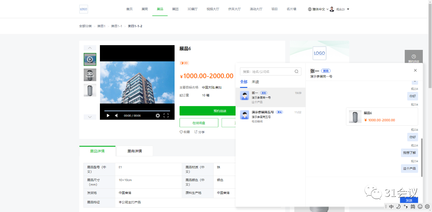The image size is (432, 212).
Task: Open the 展品详情 tab
Action: tap(97, 151)
